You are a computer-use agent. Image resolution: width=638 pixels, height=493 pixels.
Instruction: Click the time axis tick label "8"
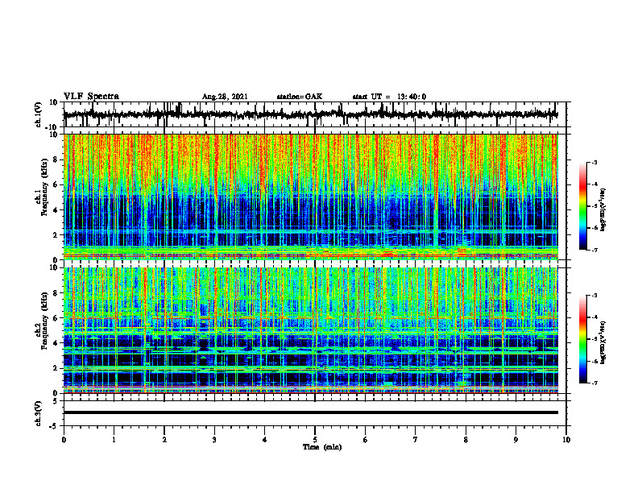pyautogui.click(x=466, y=440)
